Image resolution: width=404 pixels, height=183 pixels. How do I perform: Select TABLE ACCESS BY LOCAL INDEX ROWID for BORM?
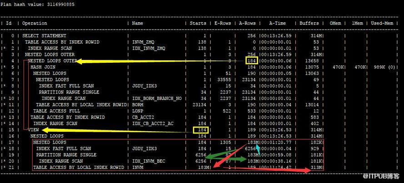point(81,105)
